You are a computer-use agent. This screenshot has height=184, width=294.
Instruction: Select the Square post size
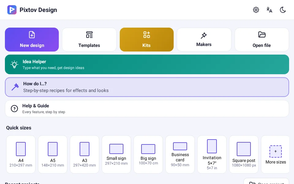(244, 154)
